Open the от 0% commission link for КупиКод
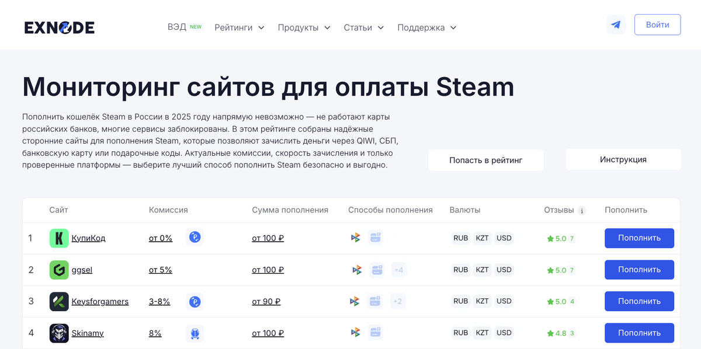This screenshot has width=701, height=349. (x=160, y=238)
